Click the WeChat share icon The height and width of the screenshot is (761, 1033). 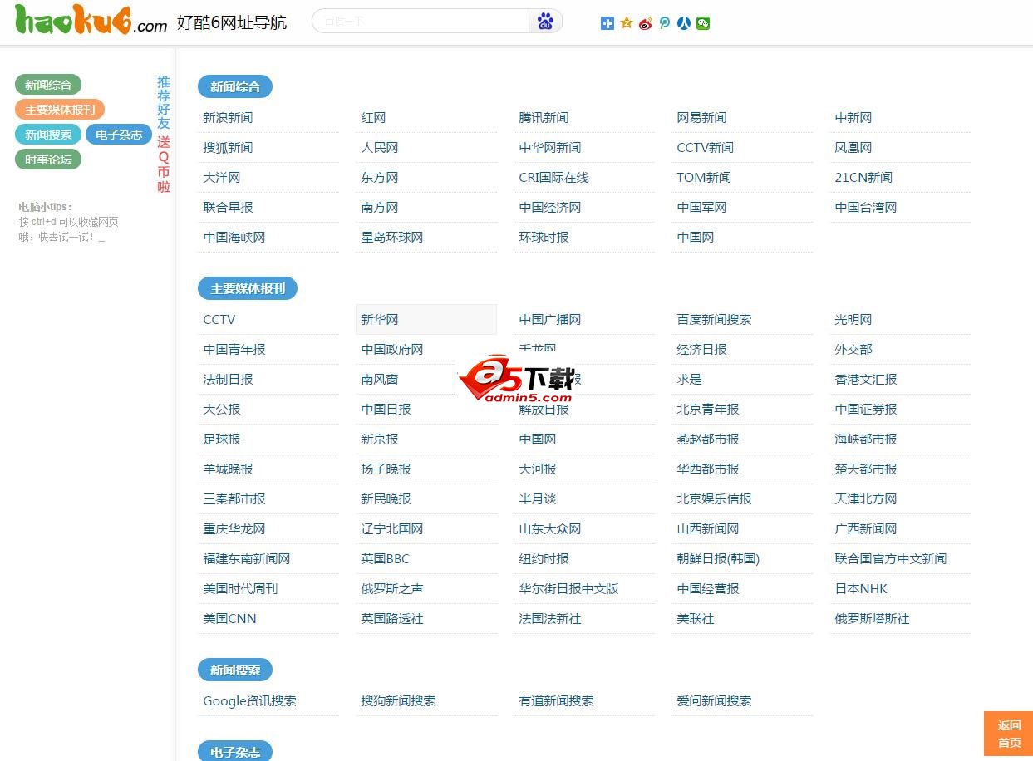(x=702, y=23)
